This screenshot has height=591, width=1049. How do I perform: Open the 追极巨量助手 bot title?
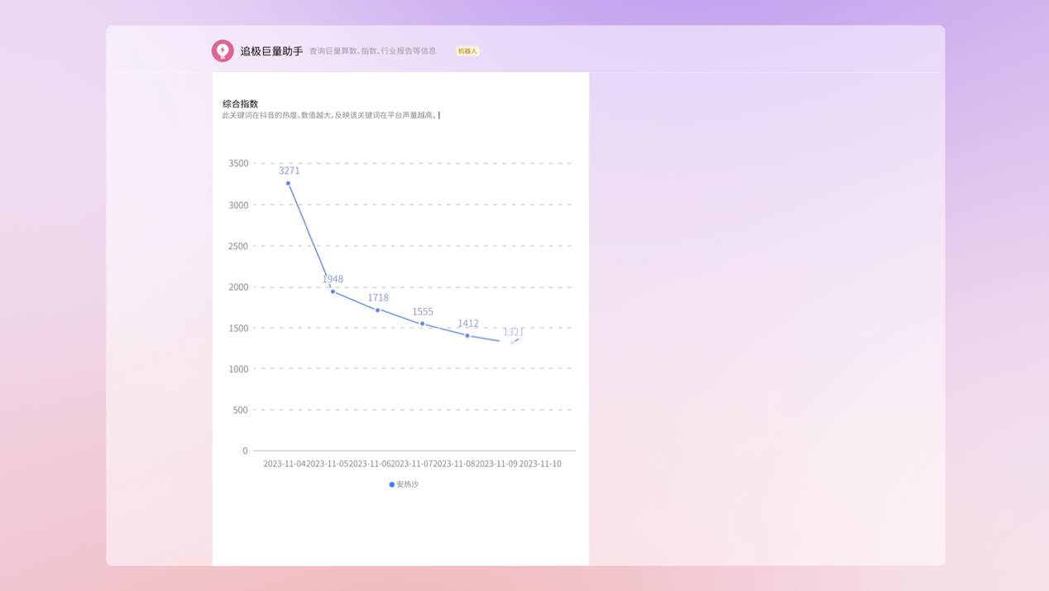tap(271, 51)
